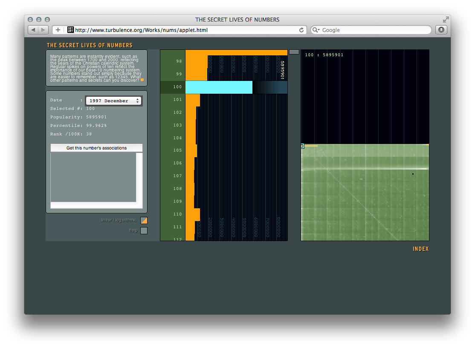The width and height of the screenshot is (475, 348).
Task: Open the INDEX link
Action: [x=420, y=249]
